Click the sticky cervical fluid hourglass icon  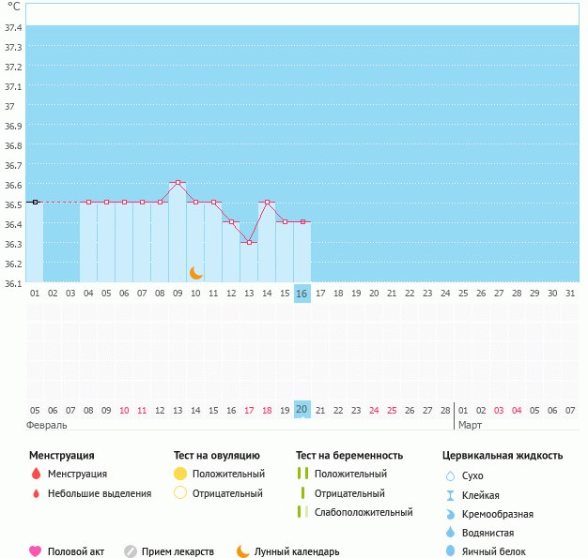450,495
